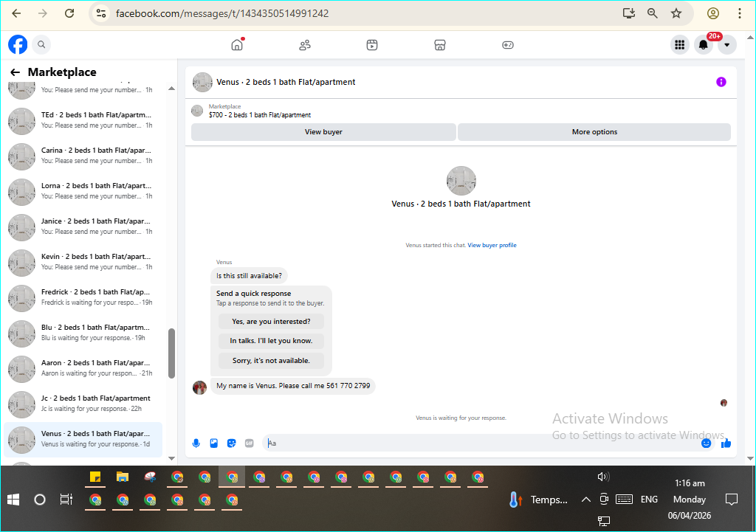Open the Jc conversation
The width and height of the screenshot is (756, 532).
point(83,404)
